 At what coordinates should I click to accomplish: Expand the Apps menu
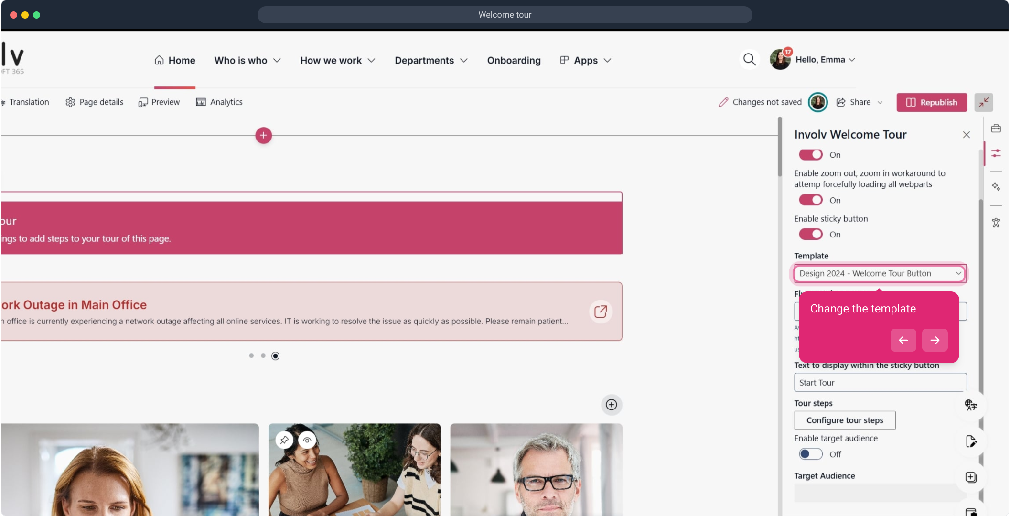585,61
